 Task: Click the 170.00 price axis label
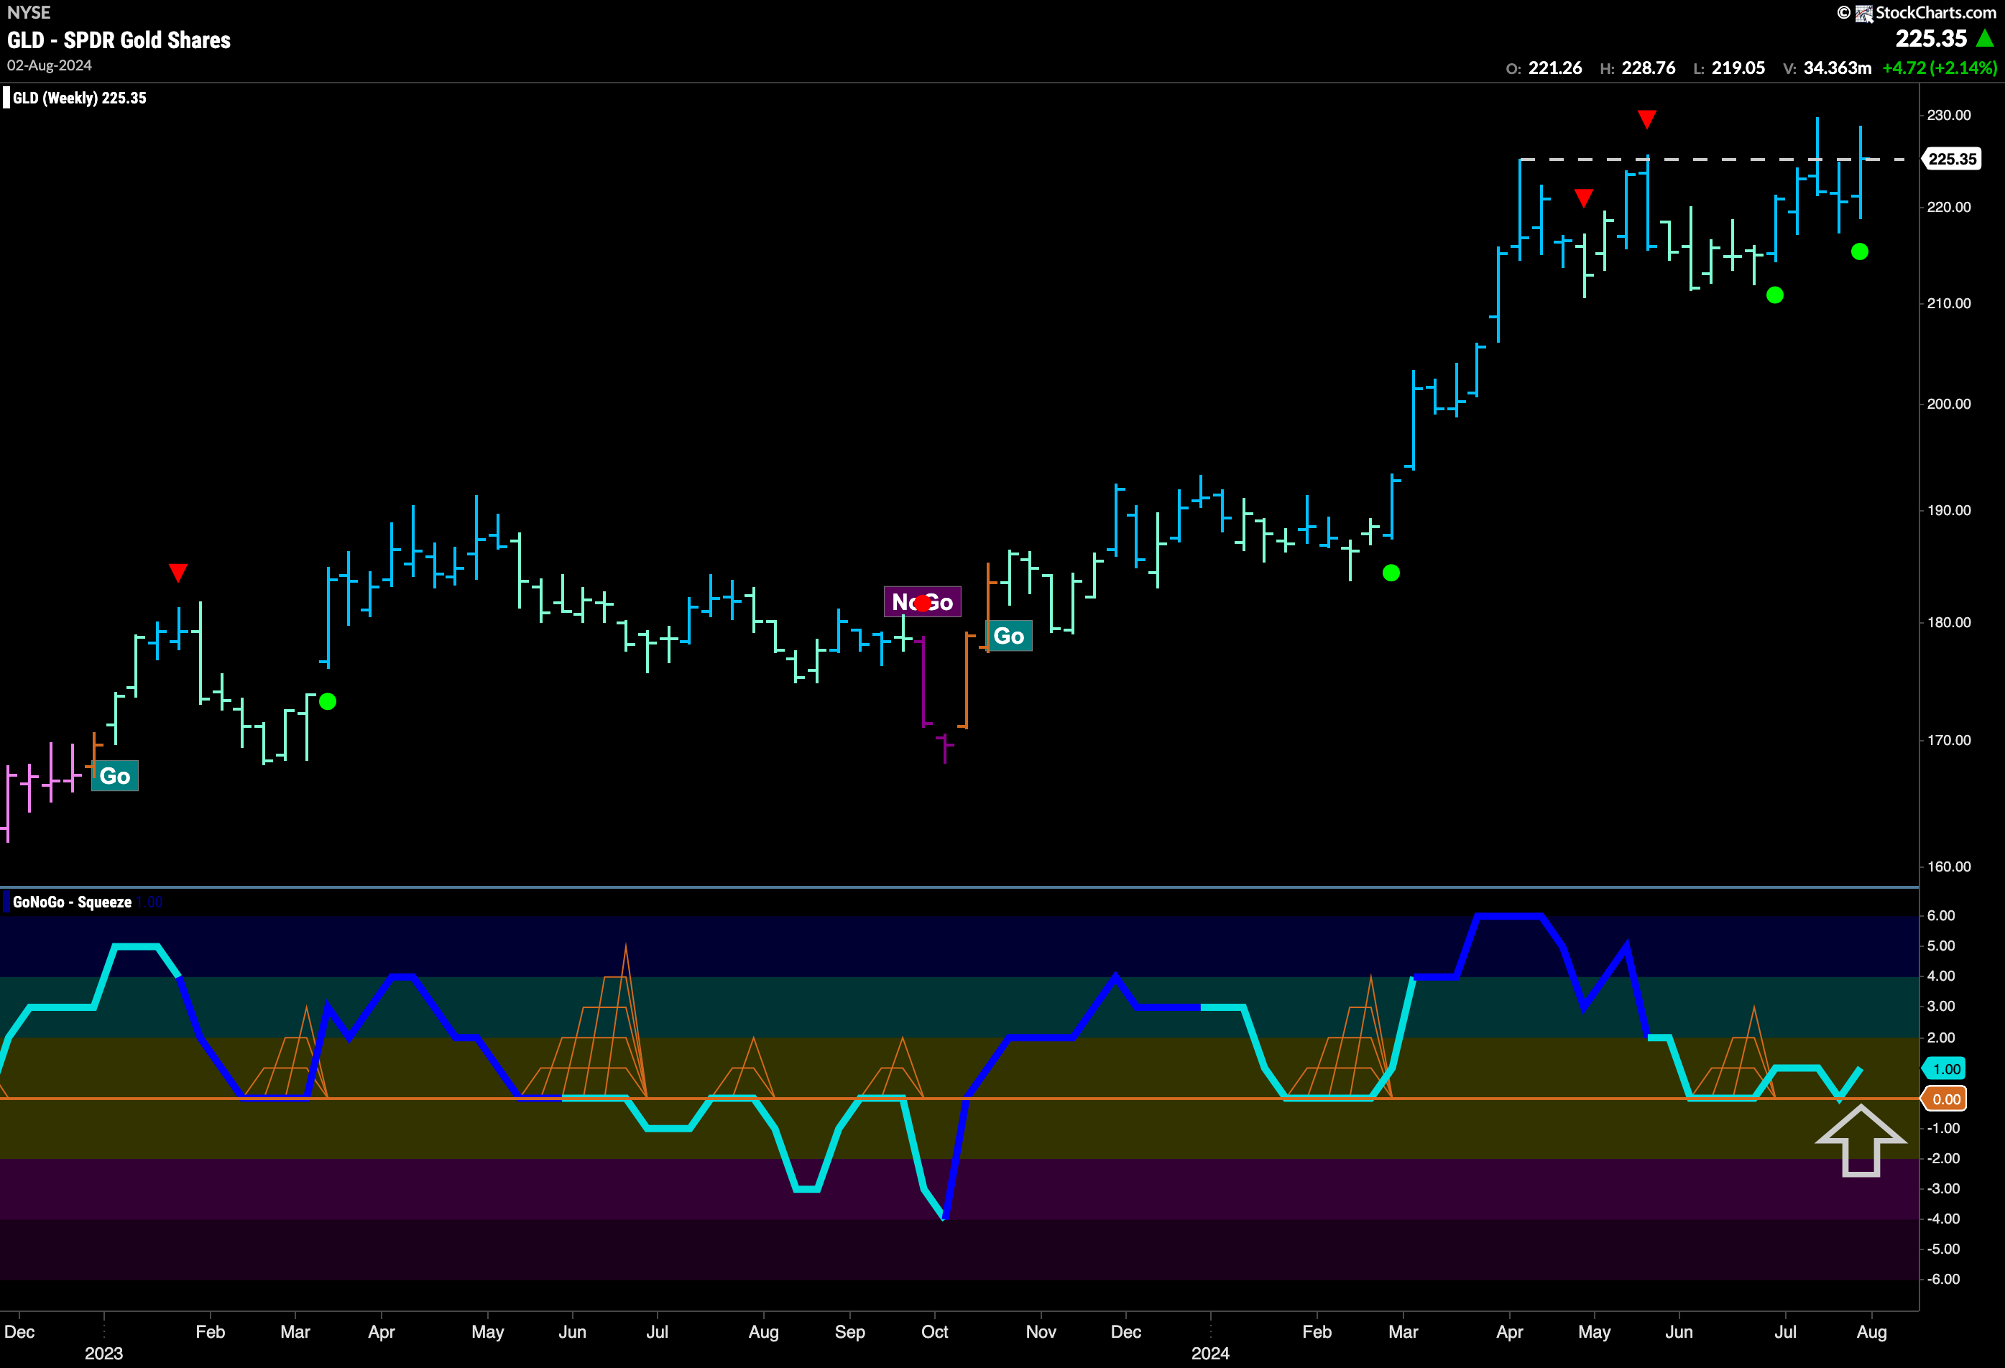coord(1949,740)
